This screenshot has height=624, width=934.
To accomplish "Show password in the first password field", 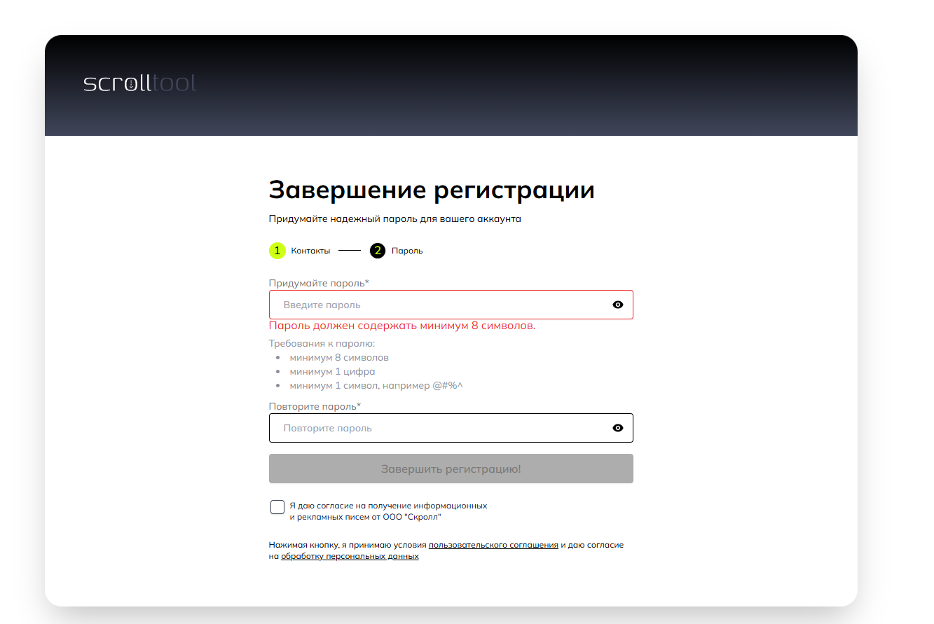I will [x=617, y=305].
